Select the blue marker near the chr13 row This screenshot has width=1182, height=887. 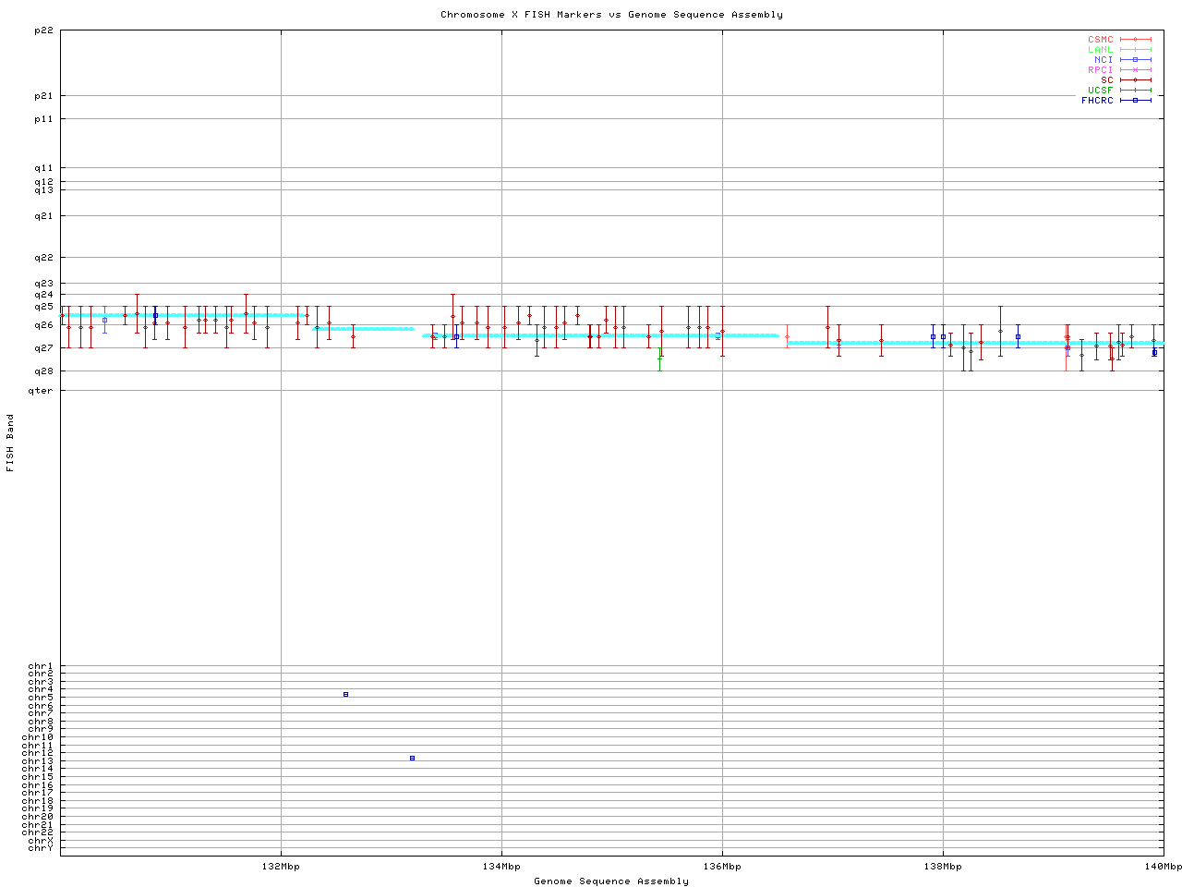click(412, 758)
